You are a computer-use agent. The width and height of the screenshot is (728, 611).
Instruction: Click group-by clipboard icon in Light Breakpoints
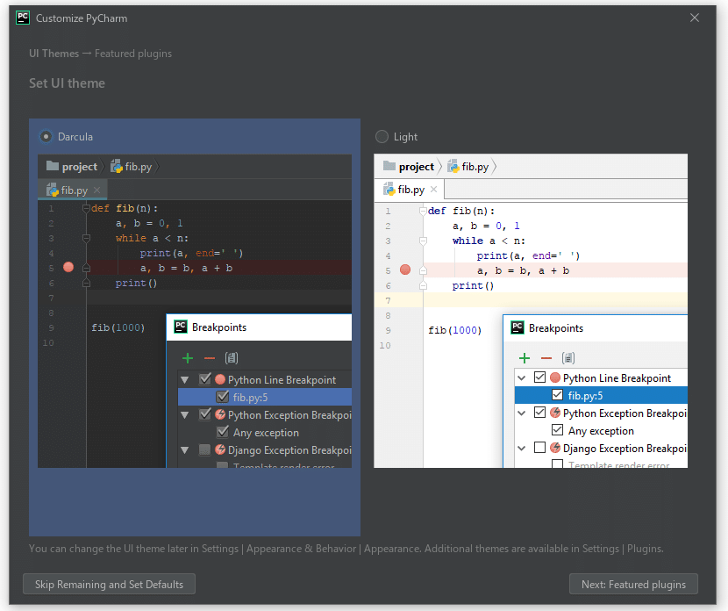[x=567, y=358]
